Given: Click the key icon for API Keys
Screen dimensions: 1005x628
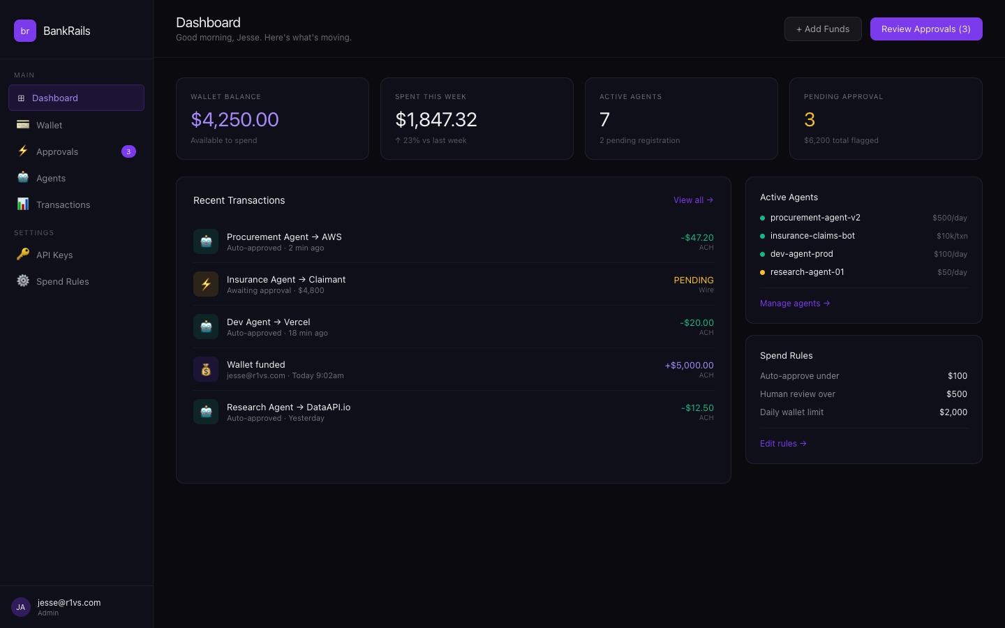Looking at the screenshot, I should [x=23, y=255].
